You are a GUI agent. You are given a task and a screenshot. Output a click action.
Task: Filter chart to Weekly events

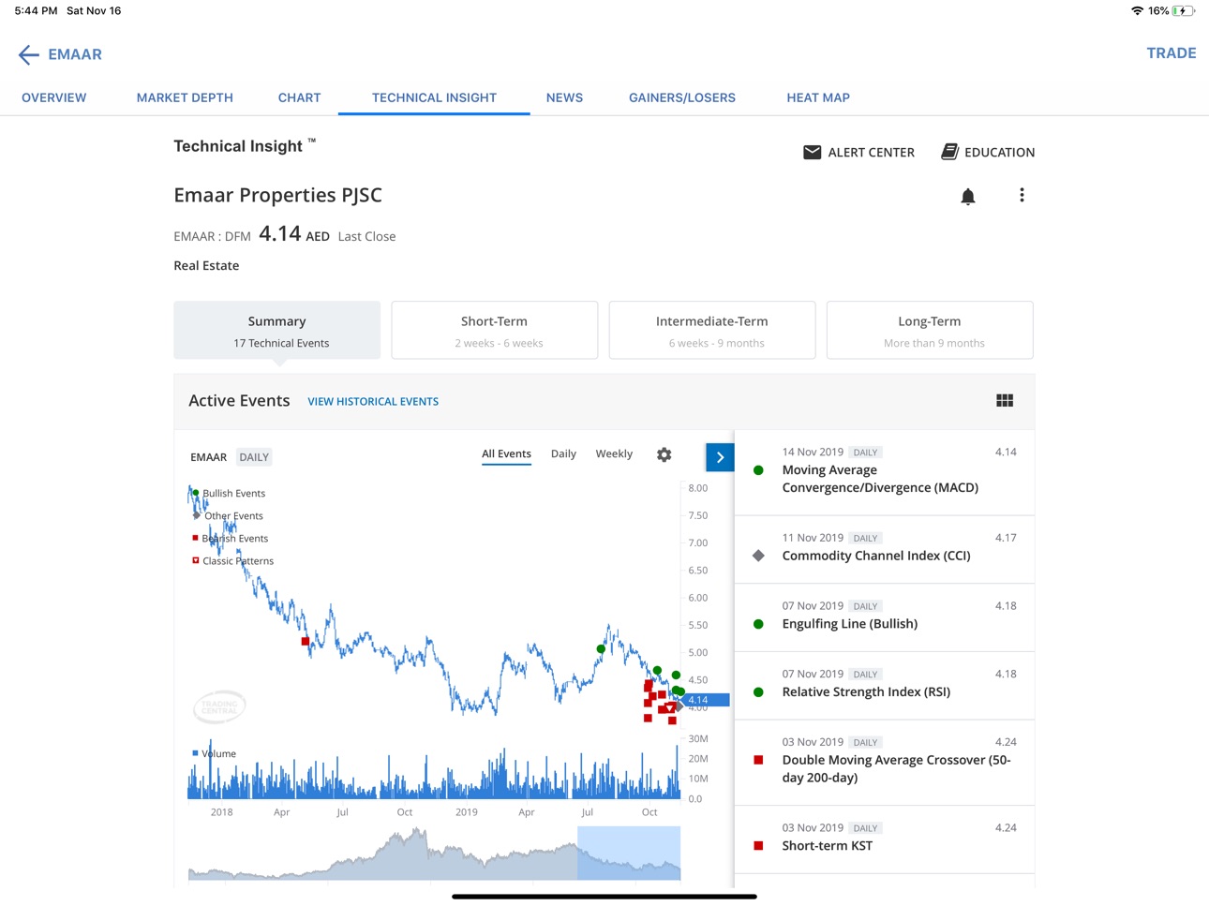point(614,453)
